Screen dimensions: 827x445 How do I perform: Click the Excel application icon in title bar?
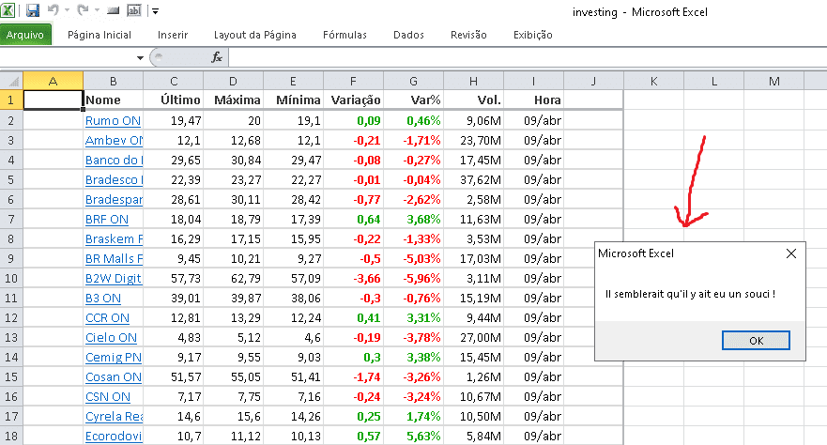click(x=10, y=11)
